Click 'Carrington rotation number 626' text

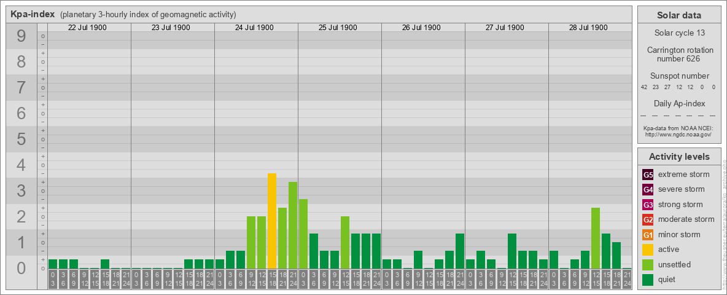click(x=679, y=54)
